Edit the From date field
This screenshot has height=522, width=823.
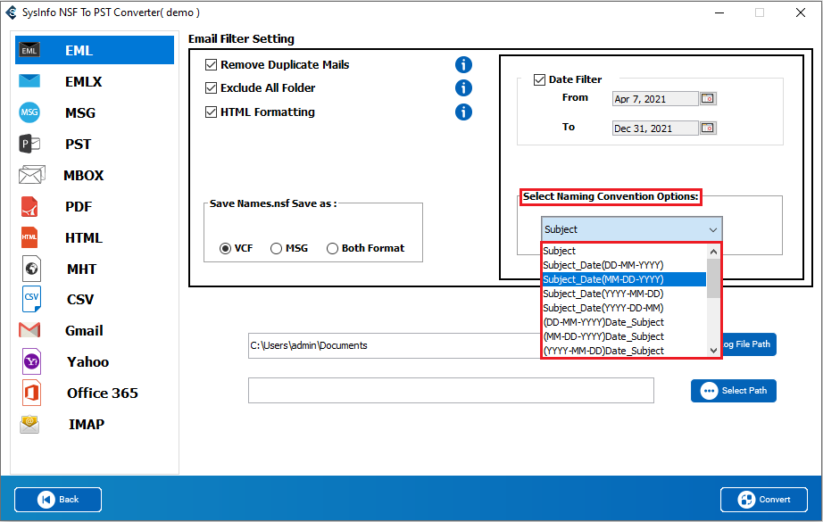pyautogui.click(x=655, y=99)
